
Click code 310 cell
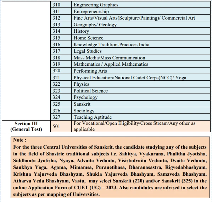tap(61, 5)
